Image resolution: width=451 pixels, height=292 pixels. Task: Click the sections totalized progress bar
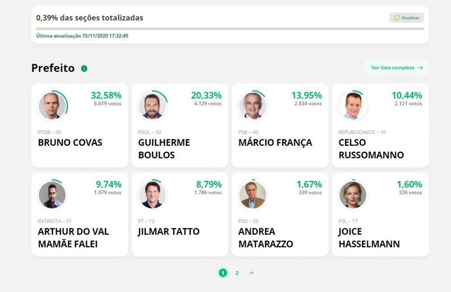click(x=230, y=28)
